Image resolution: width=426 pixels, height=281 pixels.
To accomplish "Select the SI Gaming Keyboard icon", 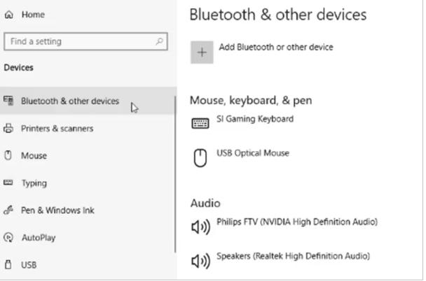I will click(200, 124).
